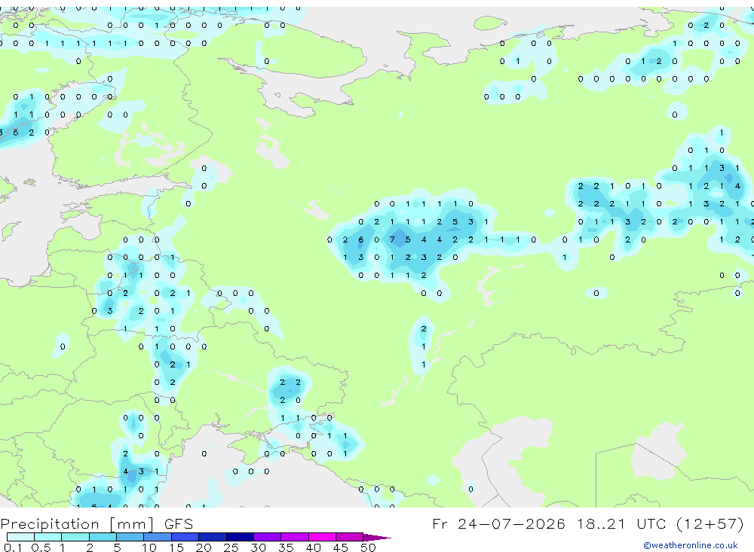The width and height of the screenshot is (754, 552).
Task: Click the '30' legend scale label
Action: [x=258, y=547]
